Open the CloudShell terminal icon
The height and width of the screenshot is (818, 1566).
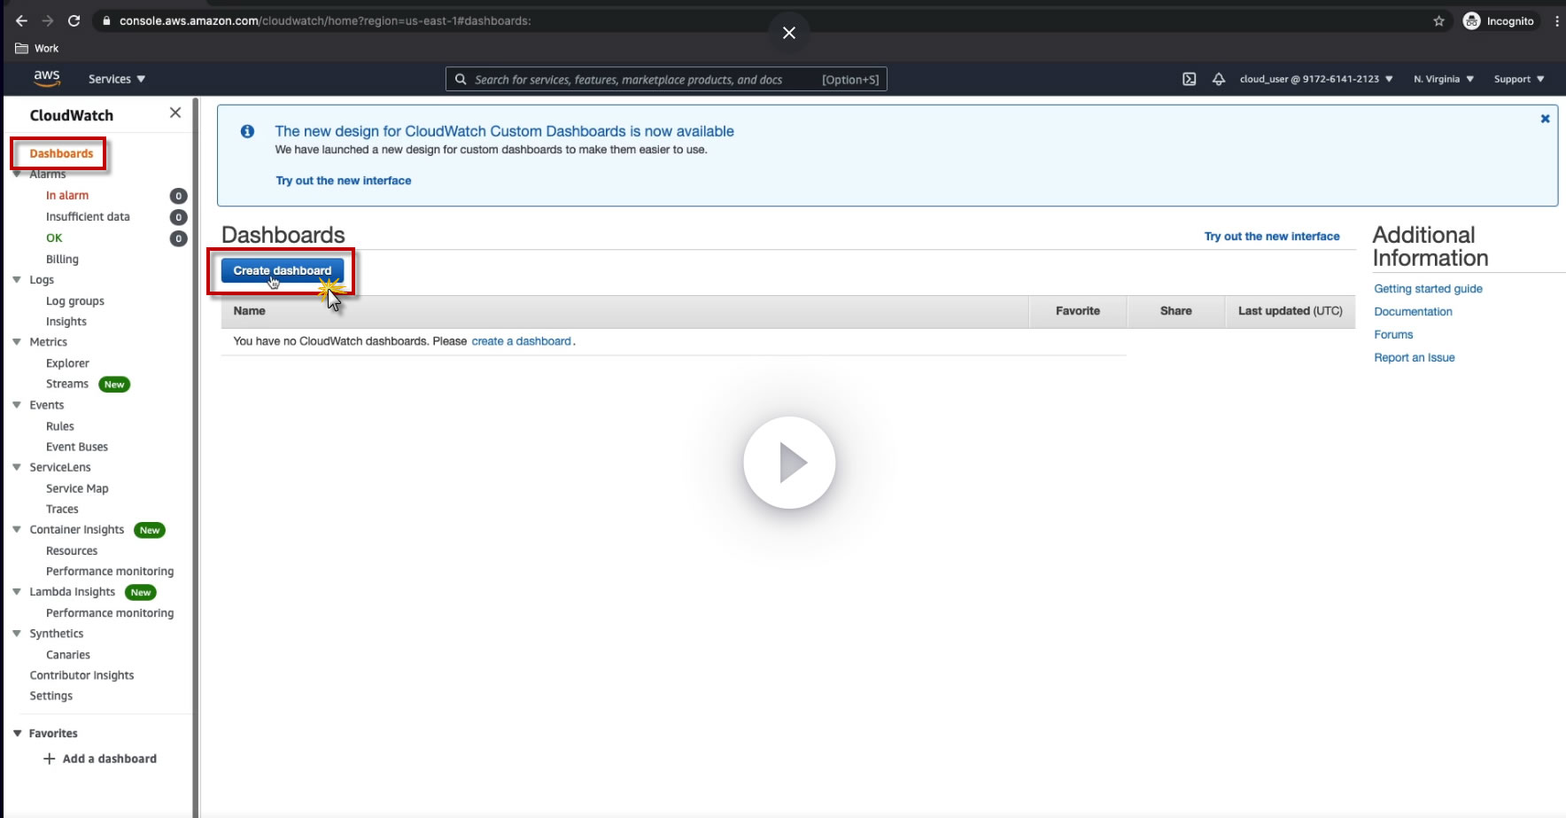(1189, 79)
